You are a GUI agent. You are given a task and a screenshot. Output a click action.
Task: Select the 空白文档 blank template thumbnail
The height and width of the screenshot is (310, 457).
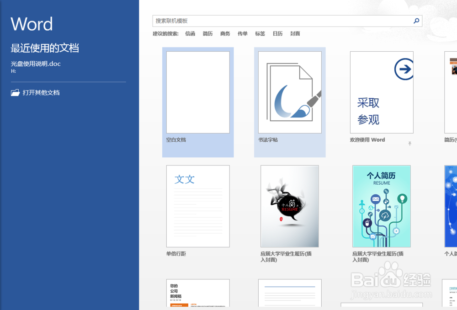click(x=198, y=92)
